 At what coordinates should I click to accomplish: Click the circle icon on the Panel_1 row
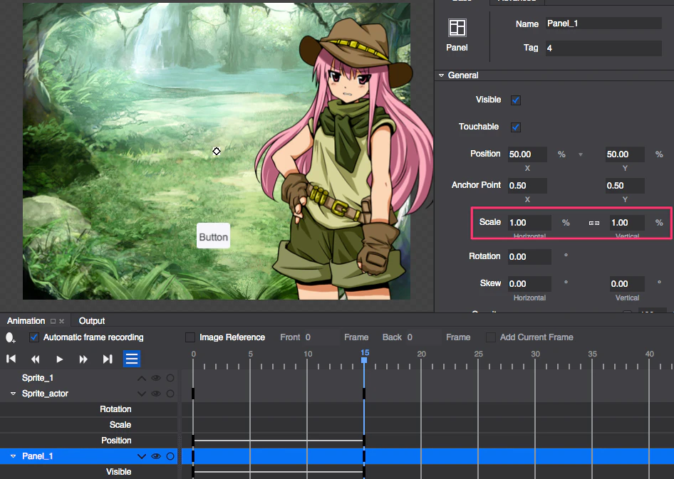170,456
